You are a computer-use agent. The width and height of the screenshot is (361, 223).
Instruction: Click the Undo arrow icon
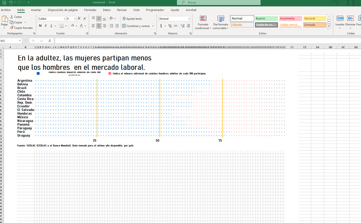point(11,2)
